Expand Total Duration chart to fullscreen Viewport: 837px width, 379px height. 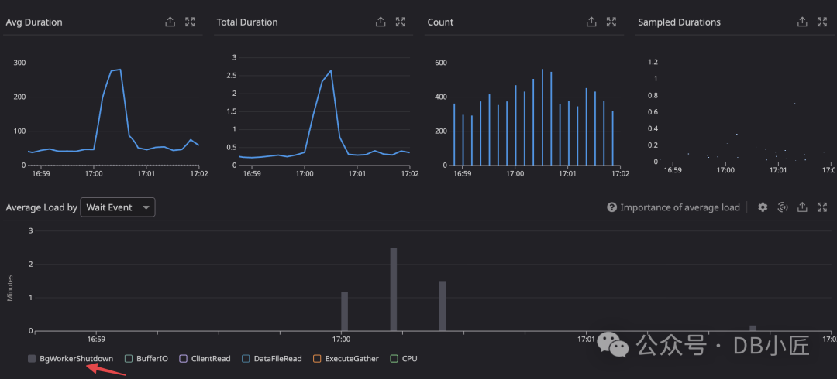401,22
